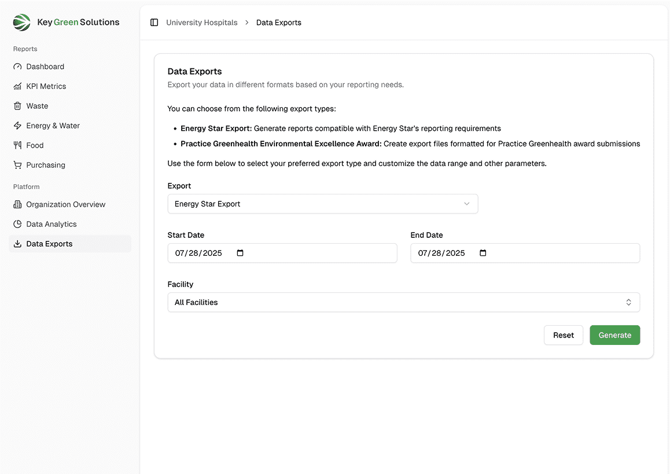Click the Food utensils icon
Viewport: 670px width, 474px height.
[17, 145]
